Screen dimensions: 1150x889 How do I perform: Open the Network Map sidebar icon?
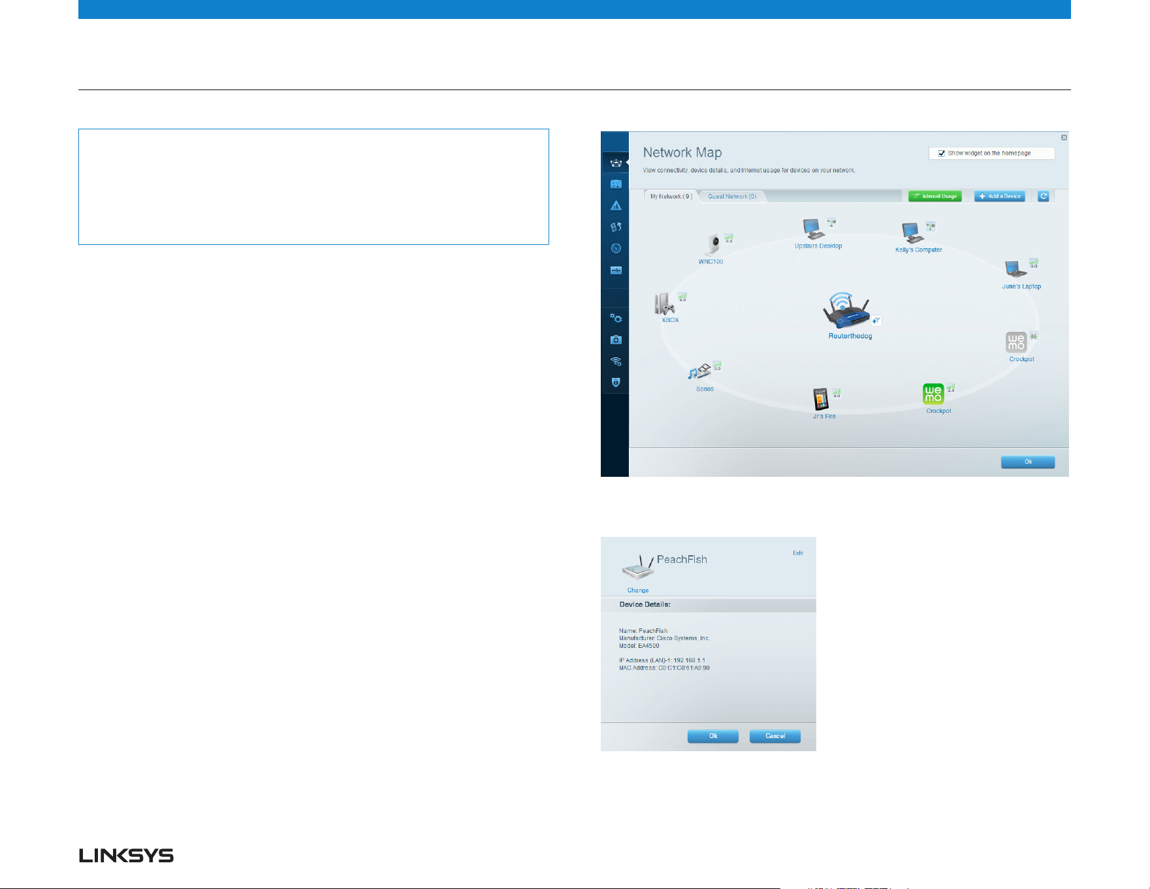click(x=616, y=163)
